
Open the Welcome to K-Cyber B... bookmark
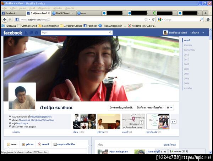click(142, 26)
